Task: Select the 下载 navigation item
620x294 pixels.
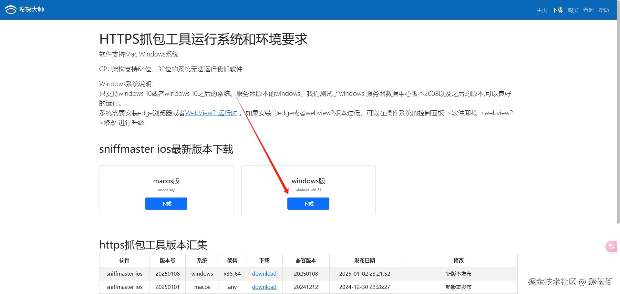Action: [x=557, y=10]
